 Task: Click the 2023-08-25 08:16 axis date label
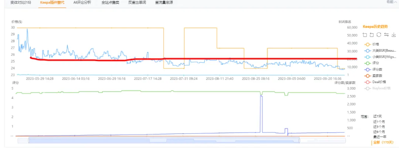256,79
